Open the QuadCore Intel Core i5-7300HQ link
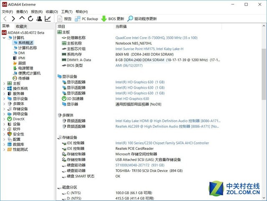The image size is (267, 201). click(156, 38)
